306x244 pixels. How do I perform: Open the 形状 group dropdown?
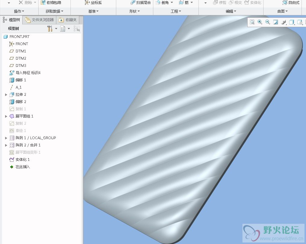134,11
